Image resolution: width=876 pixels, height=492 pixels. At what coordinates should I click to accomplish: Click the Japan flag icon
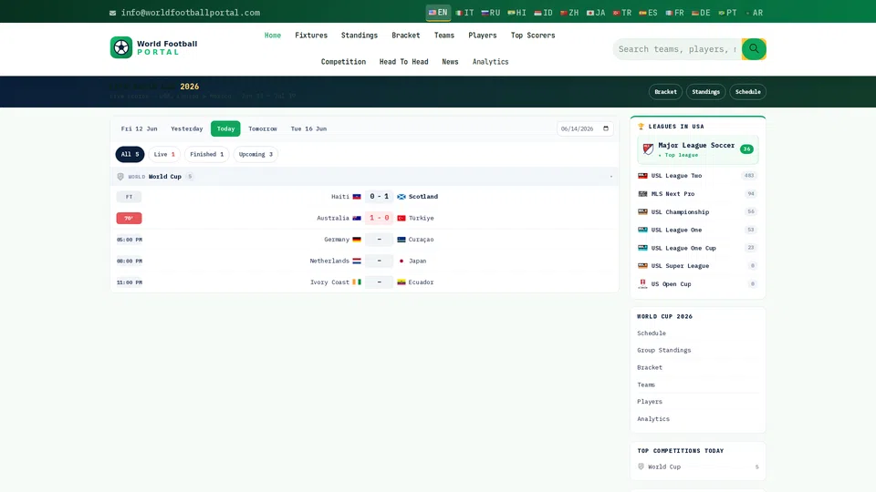pos(401,261)
